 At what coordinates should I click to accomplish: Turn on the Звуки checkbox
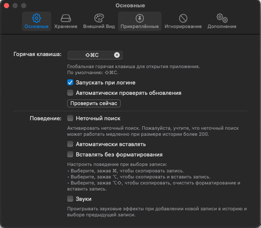[x=70, y=199]
